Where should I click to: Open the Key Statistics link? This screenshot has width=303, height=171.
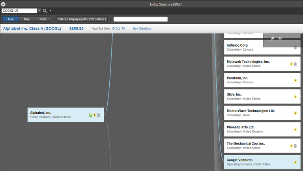coord(142,28)
